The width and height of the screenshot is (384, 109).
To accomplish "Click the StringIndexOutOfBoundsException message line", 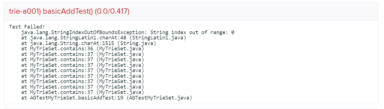I will (128, 32).
